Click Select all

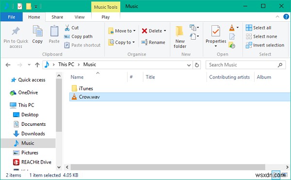259,28
